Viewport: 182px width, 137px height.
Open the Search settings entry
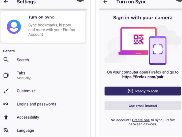44,60
